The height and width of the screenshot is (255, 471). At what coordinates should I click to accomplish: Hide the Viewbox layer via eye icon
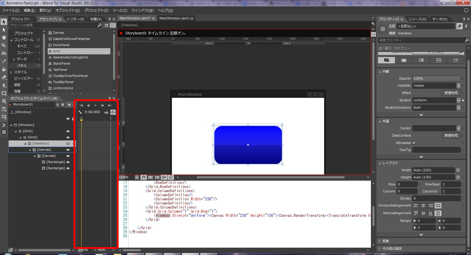pos(68,144)
